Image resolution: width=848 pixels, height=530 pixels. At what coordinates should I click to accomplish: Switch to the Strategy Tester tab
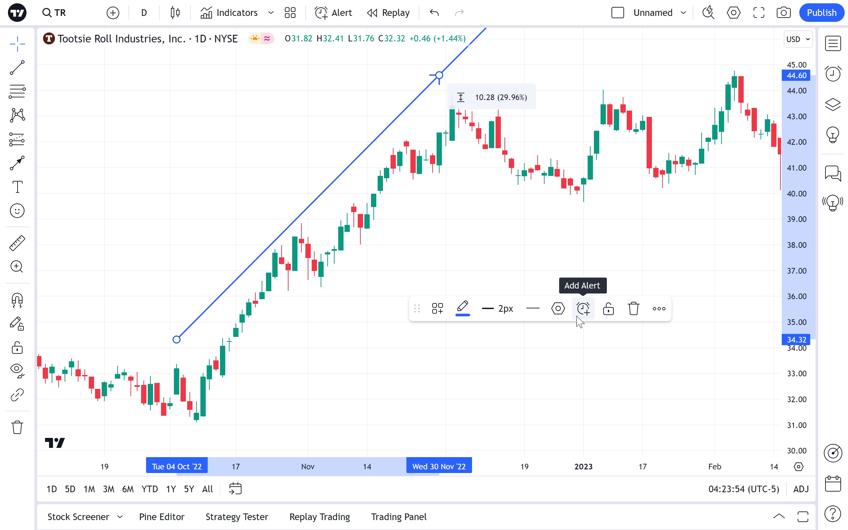click(237, 517)
